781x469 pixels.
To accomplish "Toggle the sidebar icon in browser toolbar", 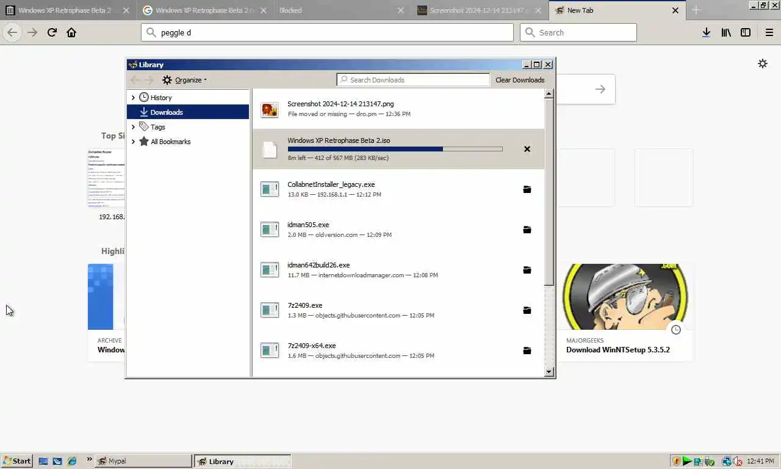I will 745,32.
